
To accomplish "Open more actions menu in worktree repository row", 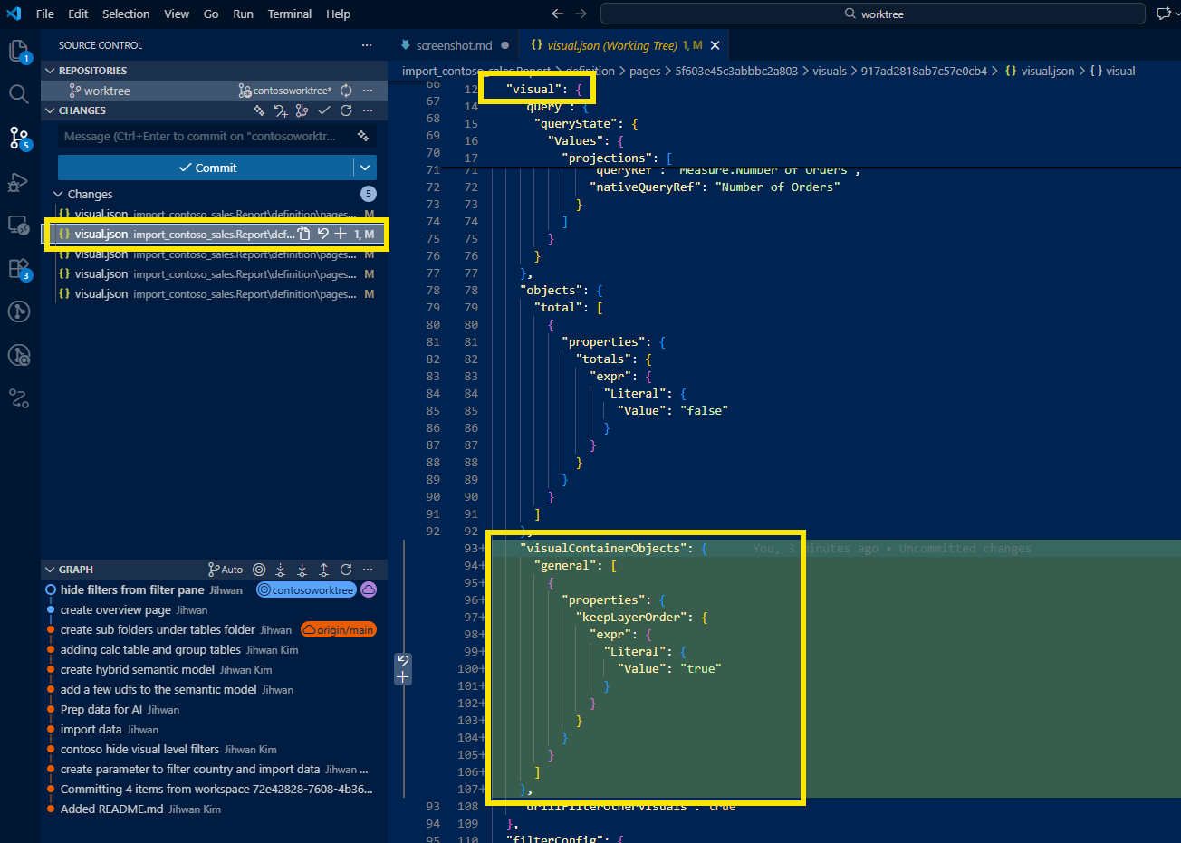I will [368, 91].
